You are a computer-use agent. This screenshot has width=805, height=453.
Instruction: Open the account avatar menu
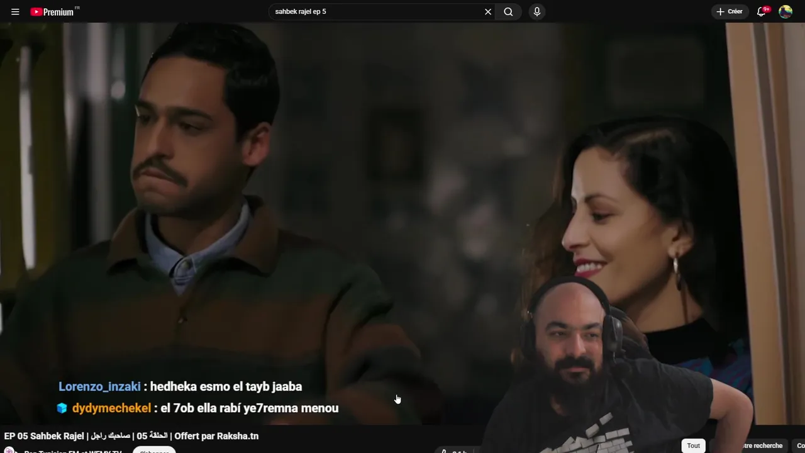pos(786,11)
